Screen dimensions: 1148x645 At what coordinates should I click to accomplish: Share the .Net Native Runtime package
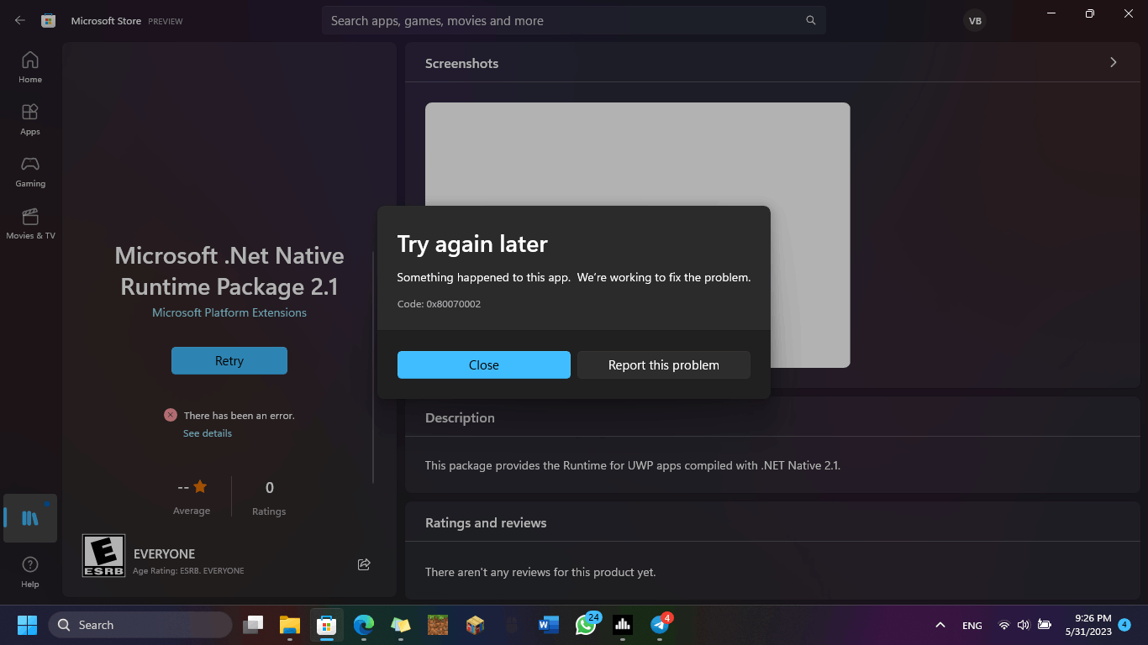(363, 564)
